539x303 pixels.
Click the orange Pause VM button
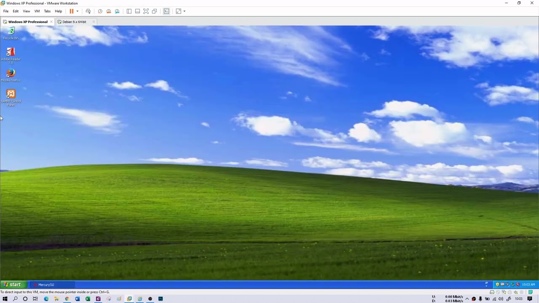coord(72,11)
